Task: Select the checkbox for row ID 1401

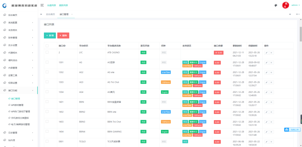Action: (x=47, y=102)
